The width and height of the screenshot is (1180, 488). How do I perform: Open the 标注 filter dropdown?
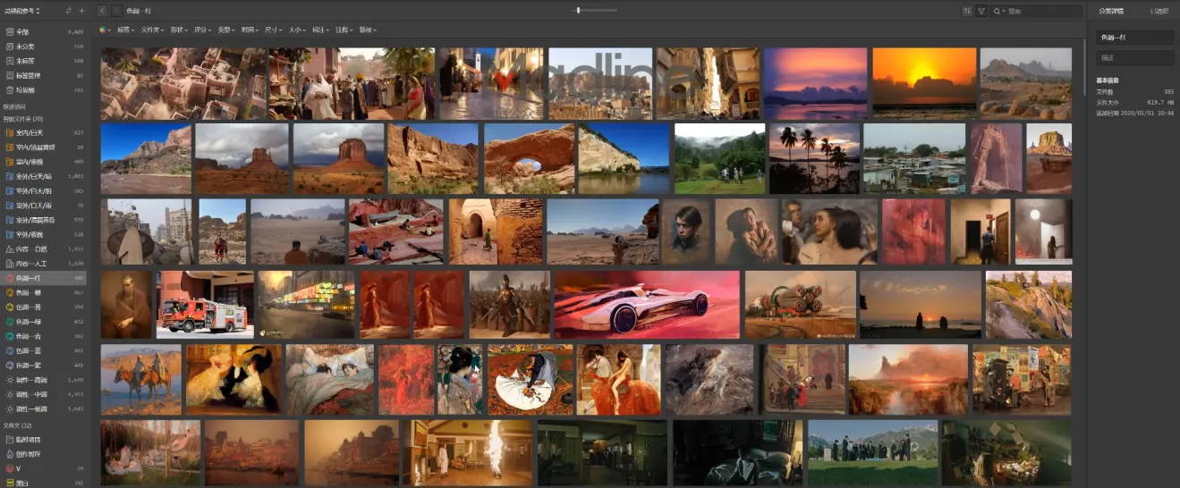point(320,29)
